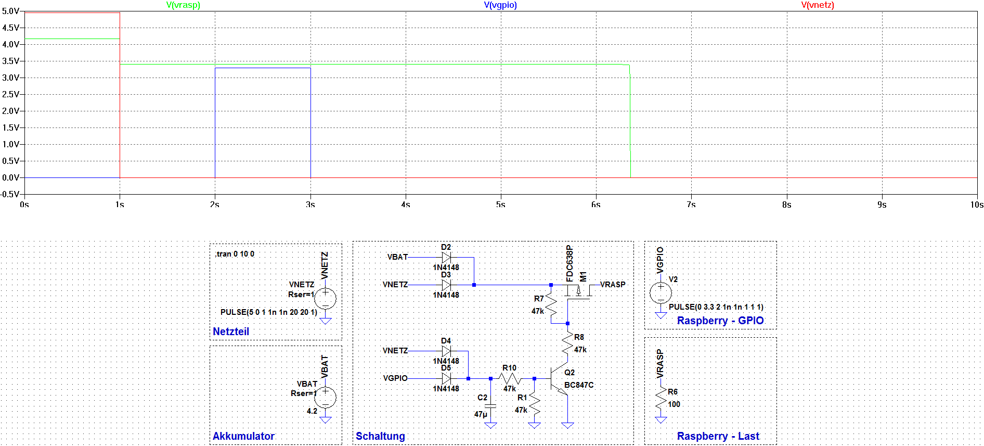Image resolution: width=984 pixels, height=446 pixels.
Task: Select resistor R8 symbol
Action: tap(568, 343)
